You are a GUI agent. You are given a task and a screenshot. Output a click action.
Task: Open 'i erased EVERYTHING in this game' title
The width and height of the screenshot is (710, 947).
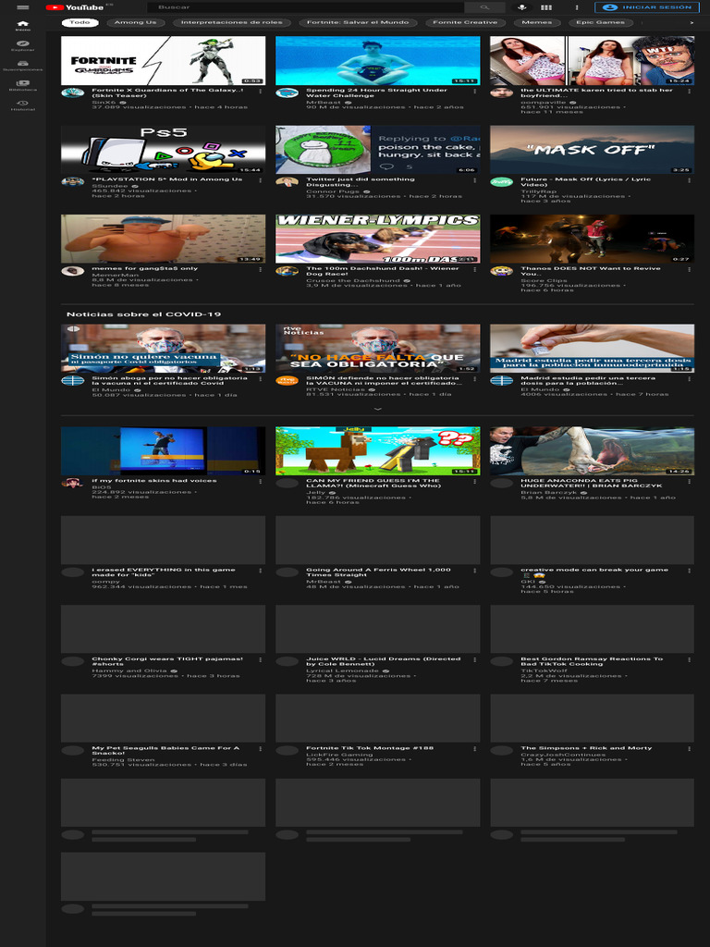click(164, 572)
